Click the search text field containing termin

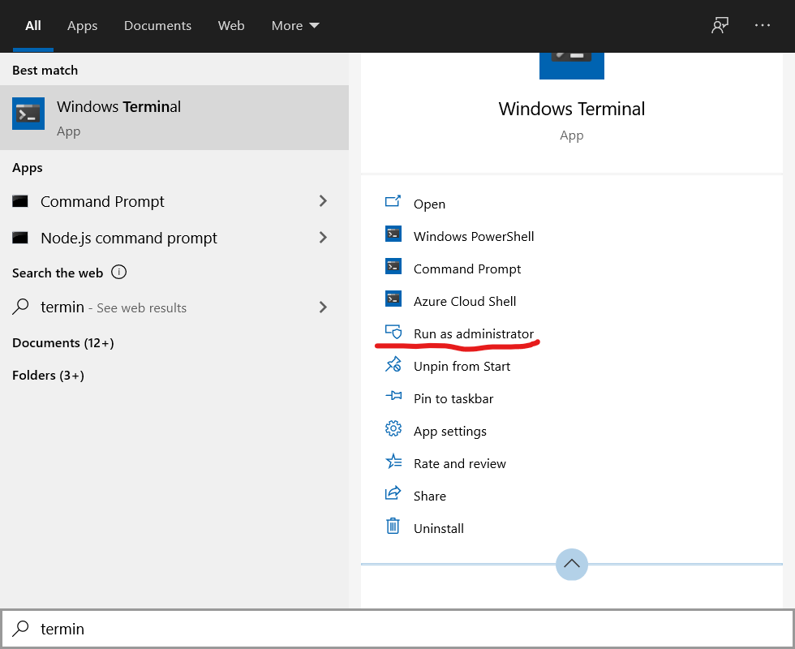(397, 629)
